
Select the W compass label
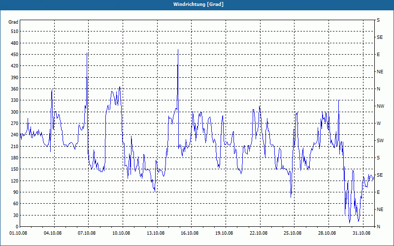[379, 123]
